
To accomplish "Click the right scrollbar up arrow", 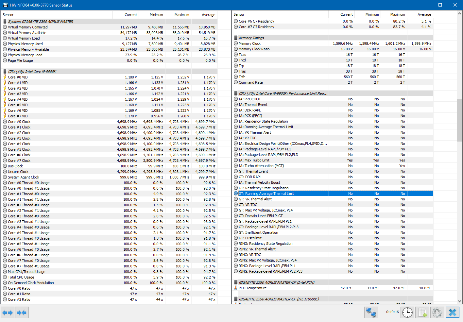I will pyautogui.click(x=460, y=13).
